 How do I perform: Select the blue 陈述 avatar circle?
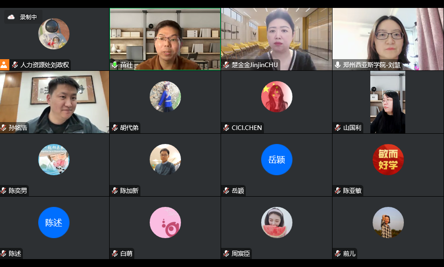54,222
